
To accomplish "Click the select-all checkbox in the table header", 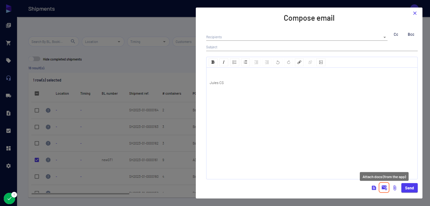I will point(37,93).
